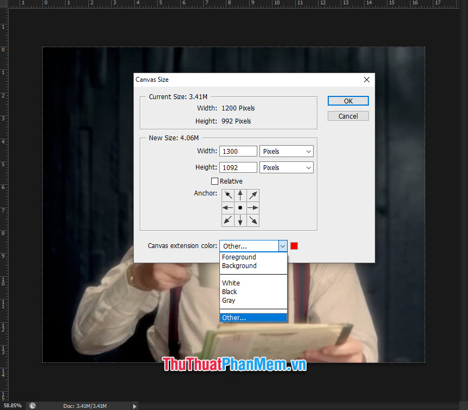Click the center anchor point
This screenshot has width=468, height=410.
(x=240, y=207)
